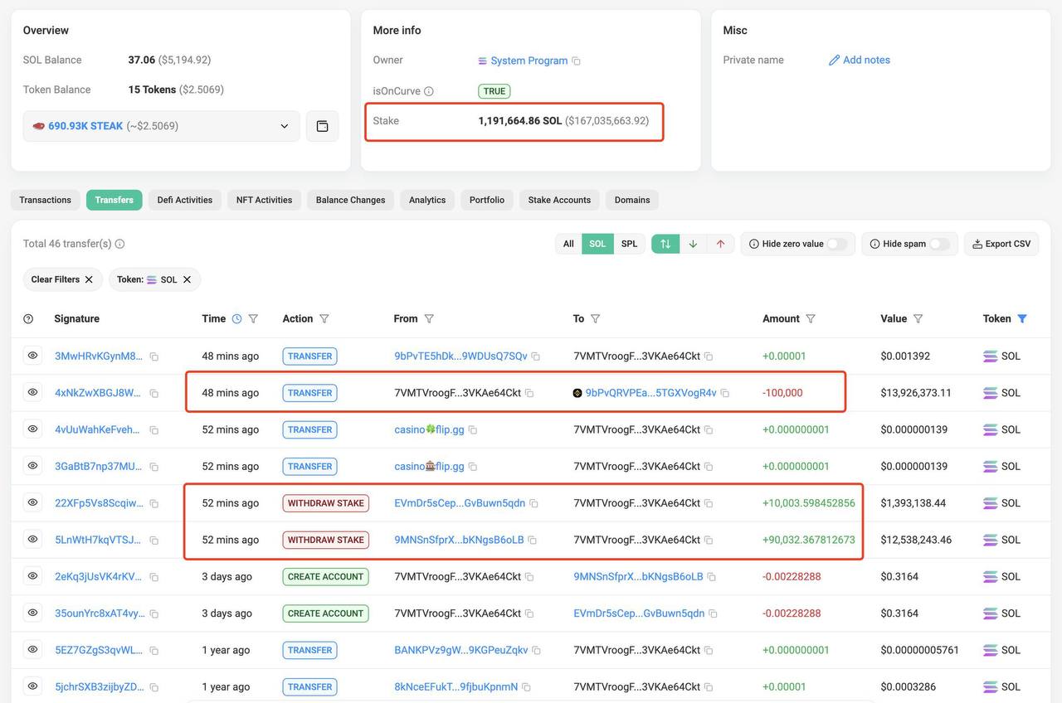Open the Balance Changes tab
The height and width of the screenshot is (703, 1062).
(x=350, y=200)
